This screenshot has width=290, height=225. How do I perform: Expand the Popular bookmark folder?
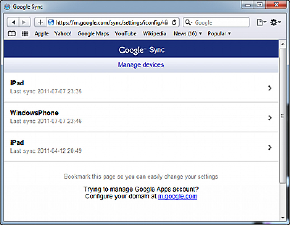click(x=219, y=34)
